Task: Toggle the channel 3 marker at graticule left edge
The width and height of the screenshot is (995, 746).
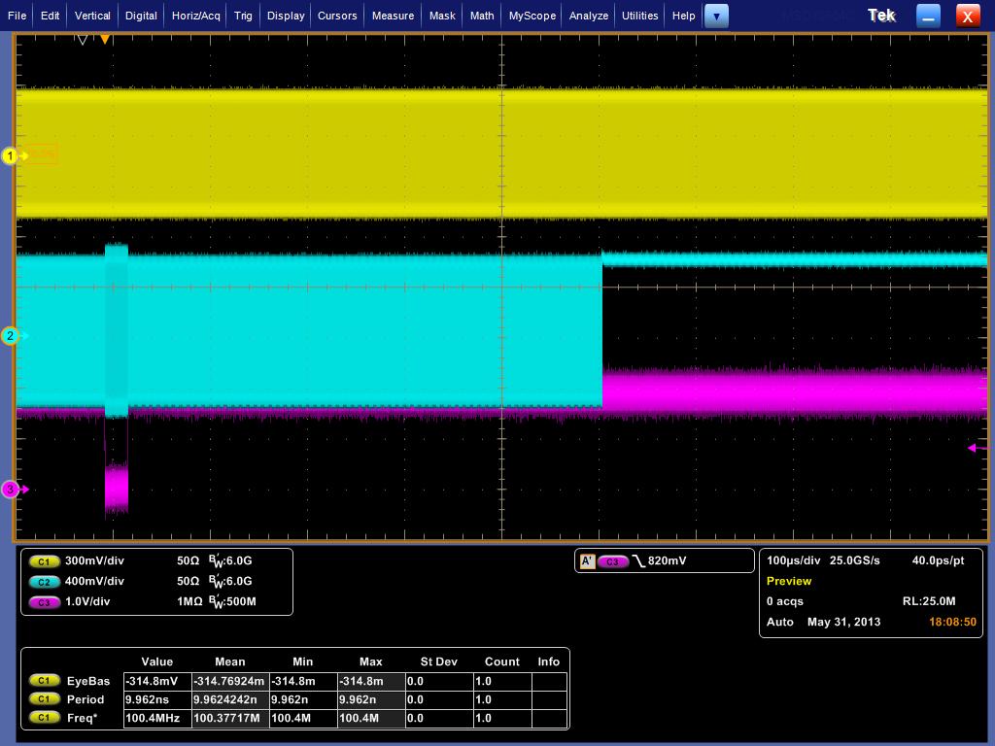Action: point(10,490)
